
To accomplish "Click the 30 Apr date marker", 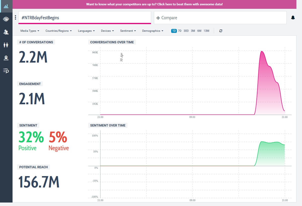I will (122, 57).
